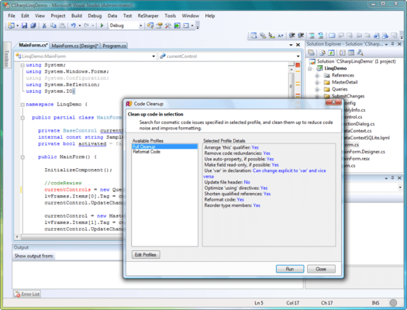
Task: Click Solution Explorer's View Class Diagram icon
Action: [x=360, y=53]
